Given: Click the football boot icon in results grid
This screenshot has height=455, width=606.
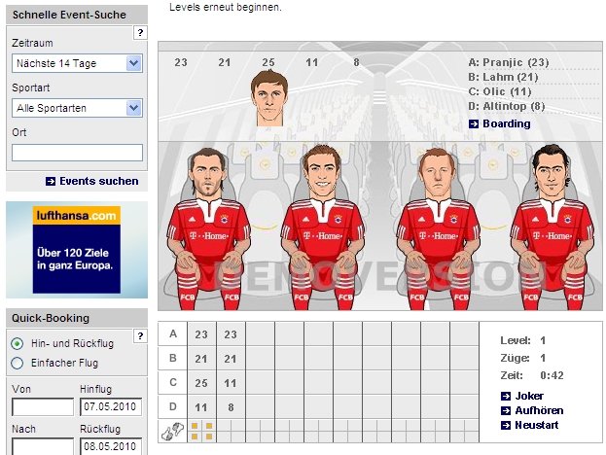Looking at the screenshot, I should [x=172, y=431].
